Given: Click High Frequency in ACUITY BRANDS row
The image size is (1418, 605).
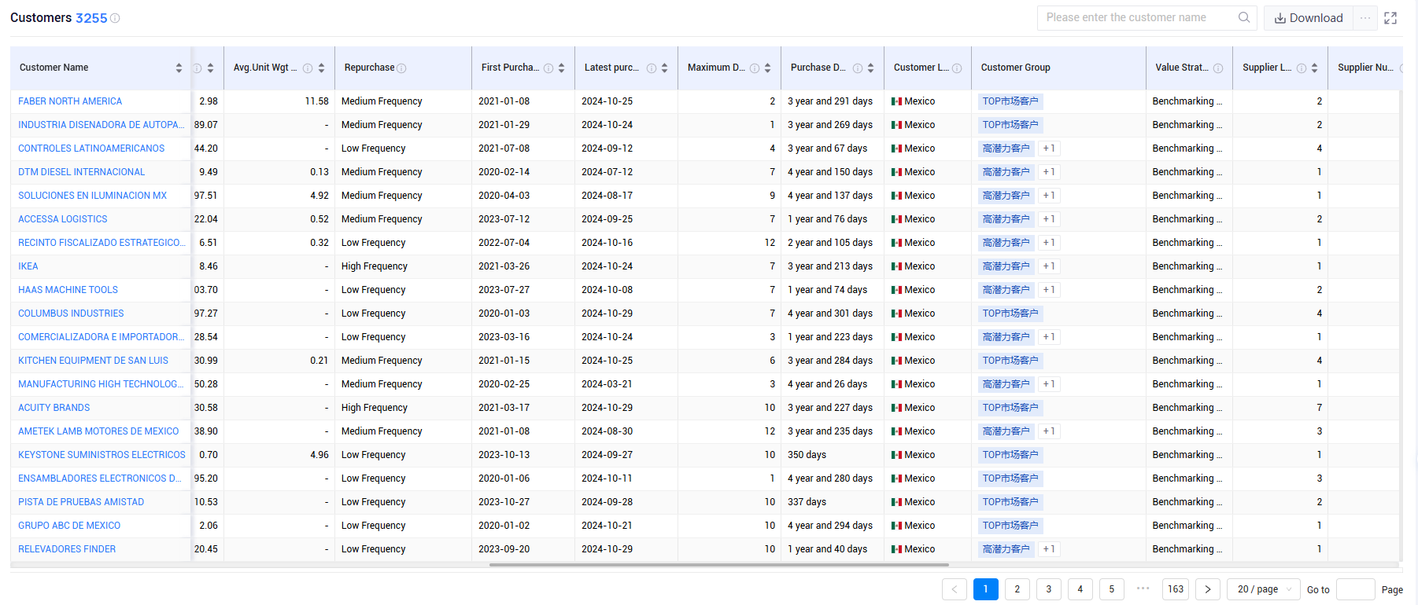Looking at the screenshot, I should tap(375, 408).
